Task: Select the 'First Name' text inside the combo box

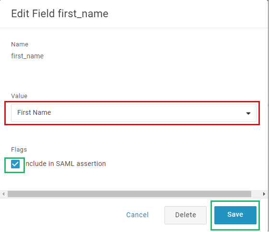Action: point(34,112)
